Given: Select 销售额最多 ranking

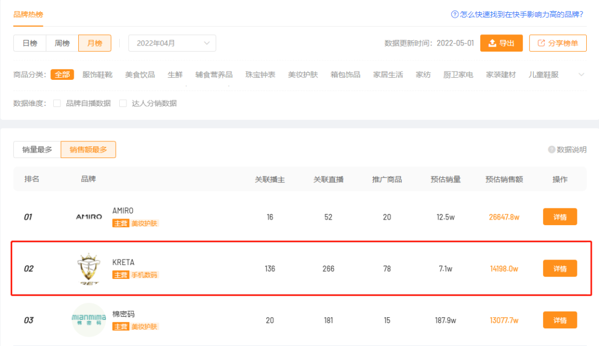Looking at the screenshot, I should click(88, 150).
